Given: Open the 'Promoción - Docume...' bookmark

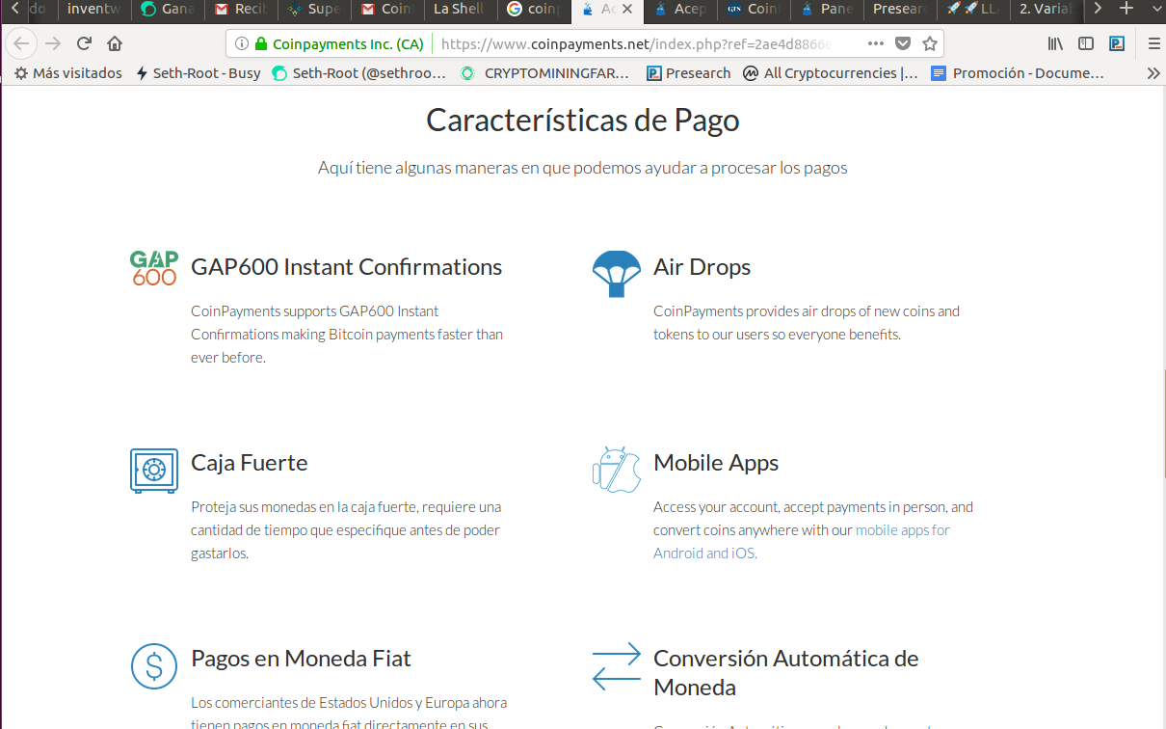Looking at the screenshot, I should [1018, 73].
